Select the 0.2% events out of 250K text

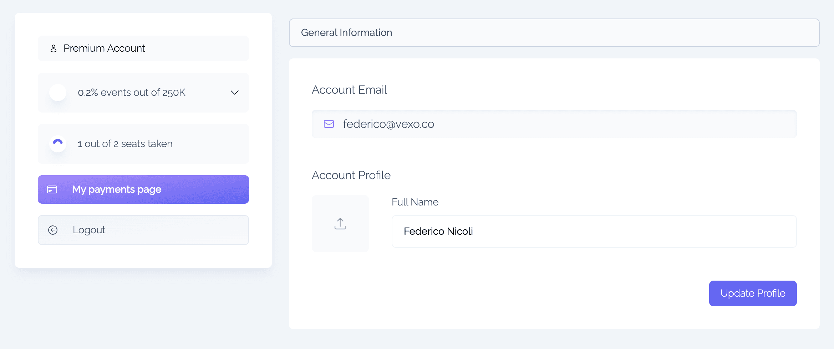click(132, 93)
